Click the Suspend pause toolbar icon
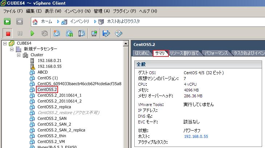 pos(20,33)
